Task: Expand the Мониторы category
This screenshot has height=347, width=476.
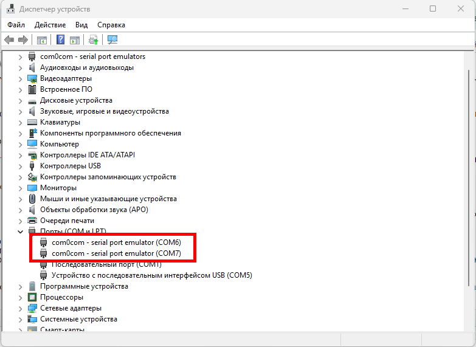Action: (x=20, y=188)
